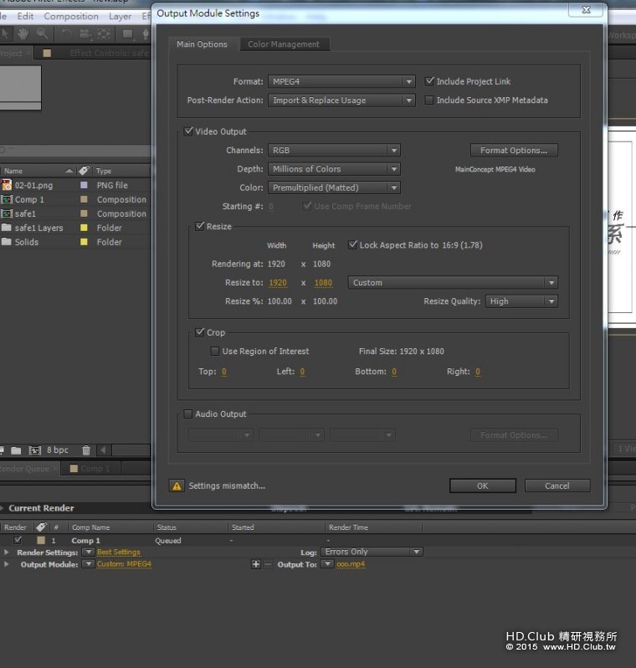
Task: Enable the Include Source XMP Metadata checkbox
Action: click(429, 100)
